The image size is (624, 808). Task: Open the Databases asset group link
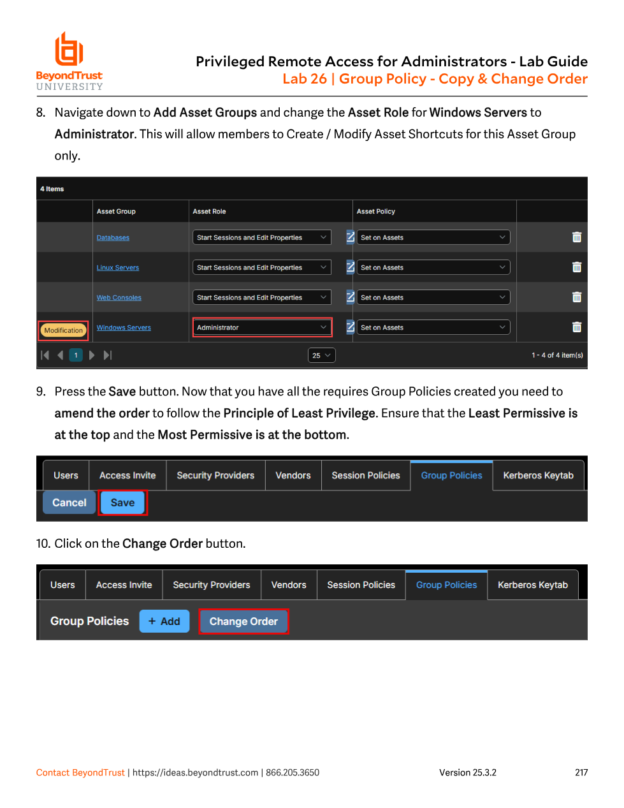point(113,238)
